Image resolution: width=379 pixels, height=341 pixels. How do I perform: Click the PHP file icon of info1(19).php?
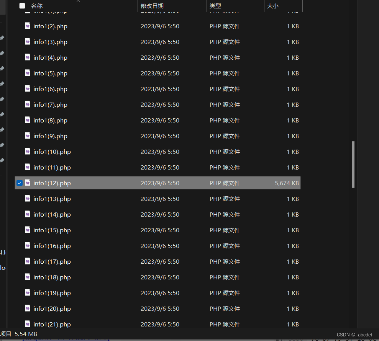[28, 292]
